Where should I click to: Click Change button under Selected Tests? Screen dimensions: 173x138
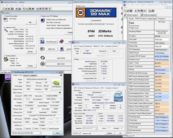(x=31, y=52)
